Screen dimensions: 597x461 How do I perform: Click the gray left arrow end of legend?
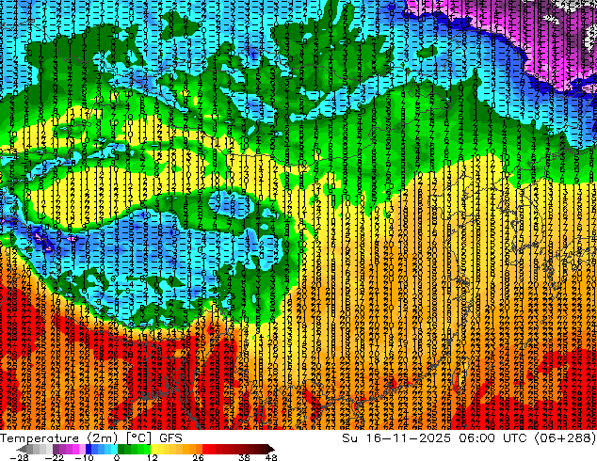tap(22, 449)
